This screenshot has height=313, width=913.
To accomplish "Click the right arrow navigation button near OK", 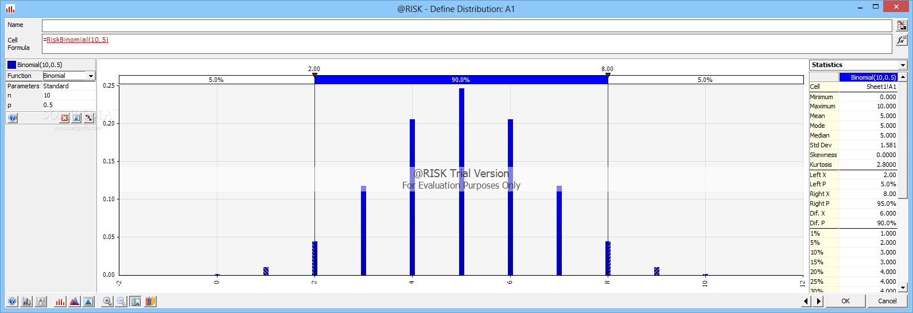I will click(x=818, y=301).
